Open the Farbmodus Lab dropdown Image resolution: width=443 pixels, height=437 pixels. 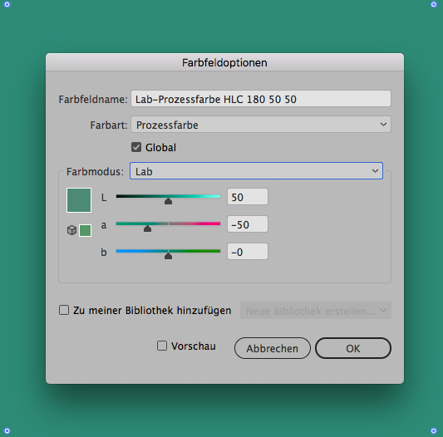(x=256, y=170)
